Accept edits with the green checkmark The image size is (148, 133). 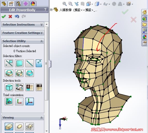click(x=4, y=17)
